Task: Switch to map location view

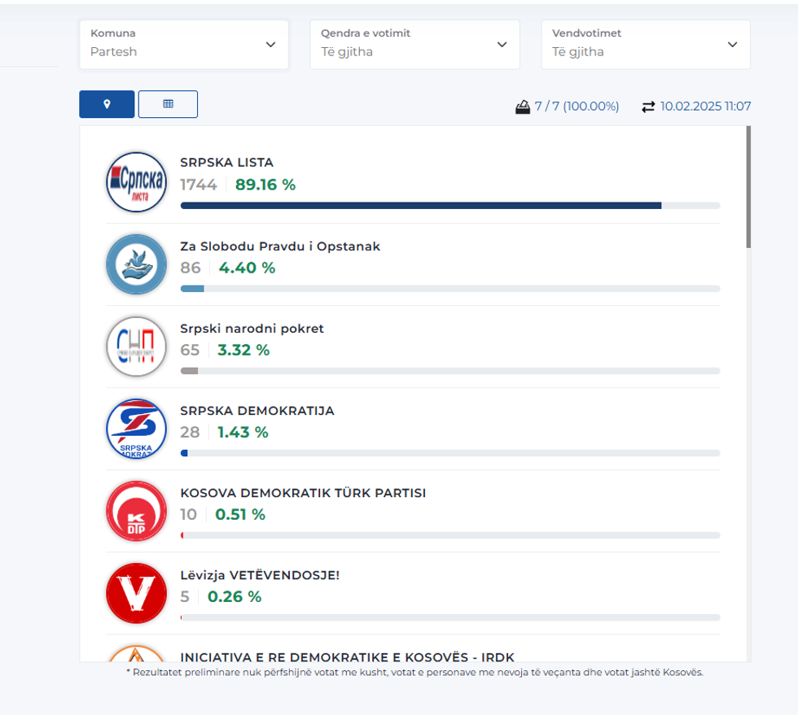Action: tap(107, 104)
